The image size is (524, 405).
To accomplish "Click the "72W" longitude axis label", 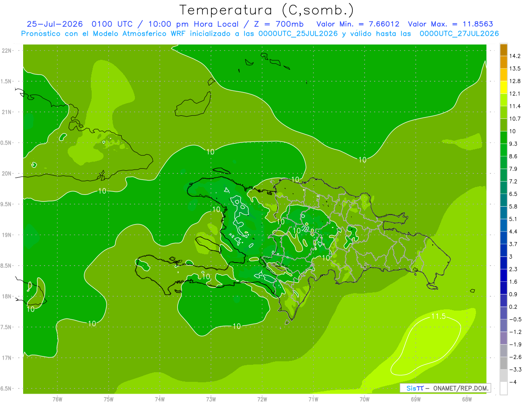I will [x=262, y=399].
